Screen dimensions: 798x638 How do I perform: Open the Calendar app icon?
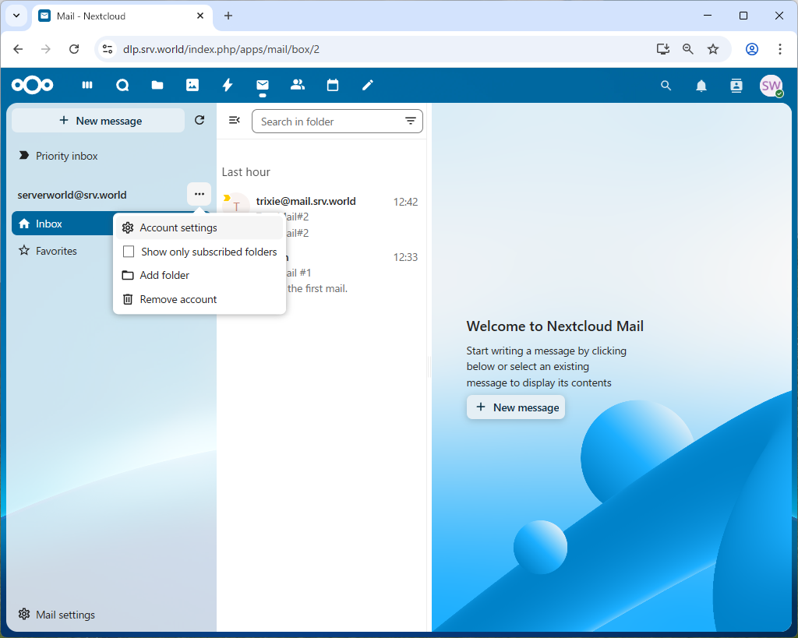[x=333, y=85]
